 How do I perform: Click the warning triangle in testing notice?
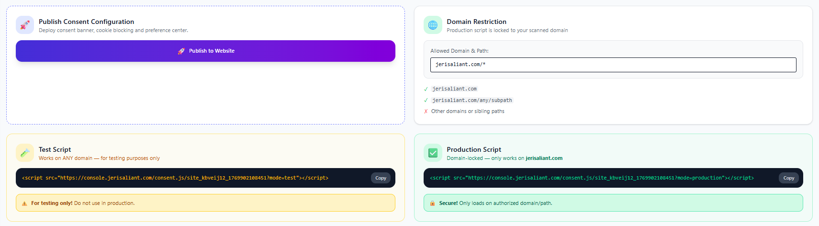click(x=24, y=203)
